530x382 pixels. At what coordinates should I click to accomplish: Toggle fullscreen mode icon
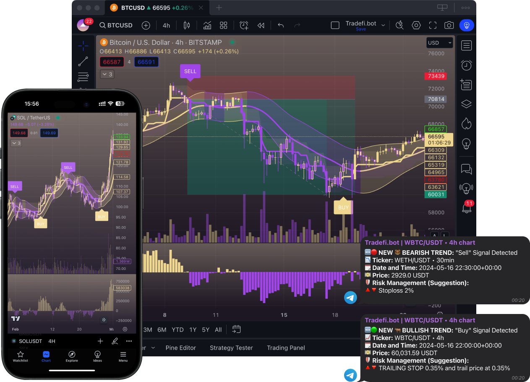[433, 25]
